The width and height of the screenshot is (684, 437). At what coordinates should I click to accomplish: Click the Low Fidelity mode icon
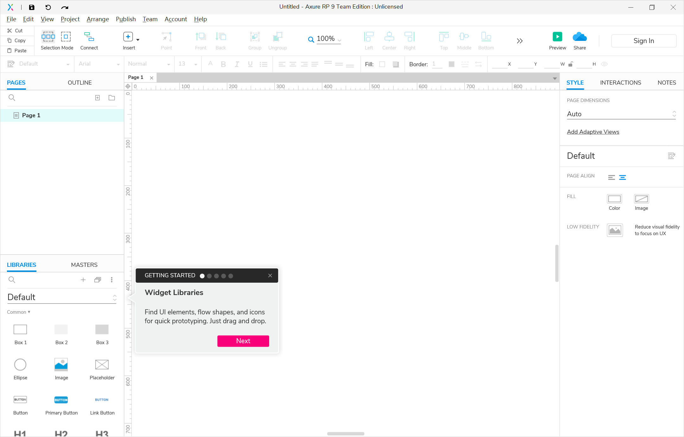(x=615, y=230)
